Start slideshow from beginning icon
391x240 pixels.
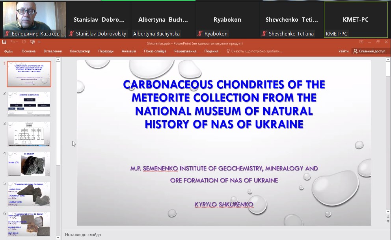click(32, 42)
